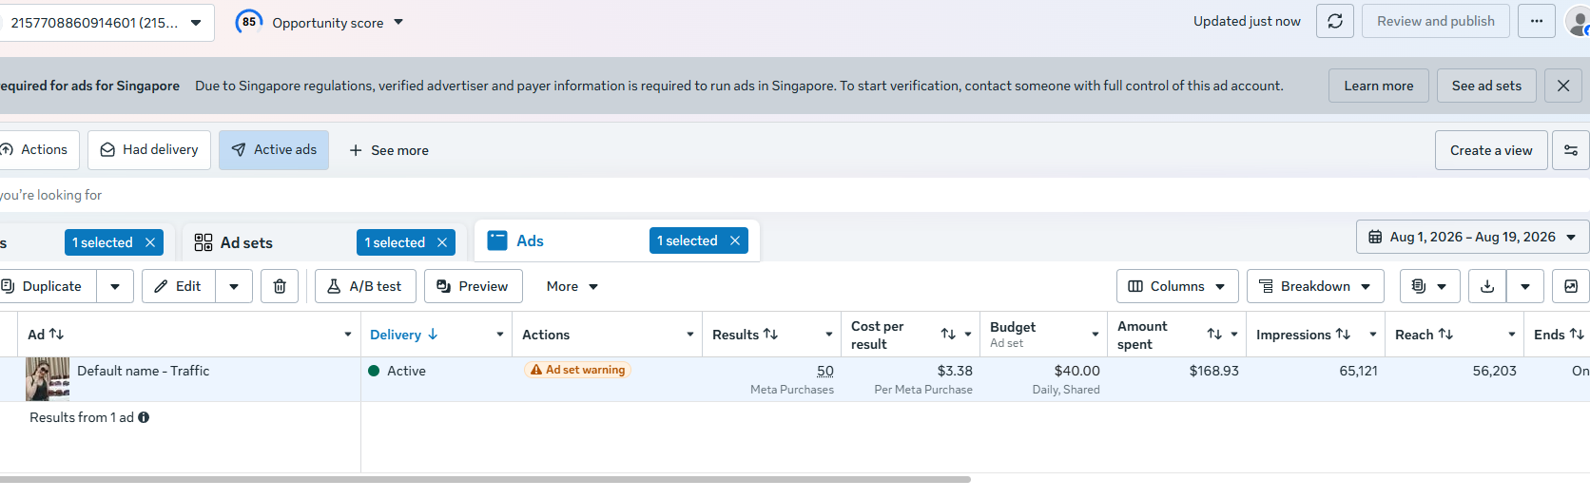
Task: Click Review and publish
Action: tap(1436, 21)
